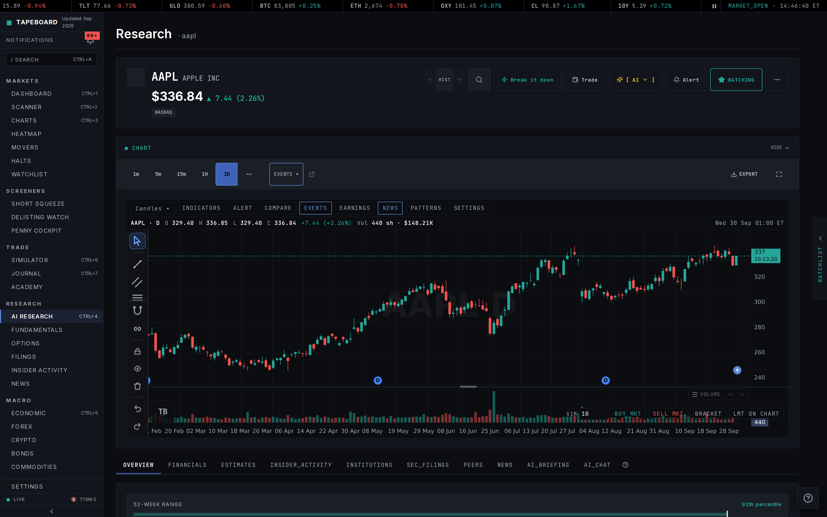
Task: Toggle the lock drawings icon
Action: click(x=137, y=351)
